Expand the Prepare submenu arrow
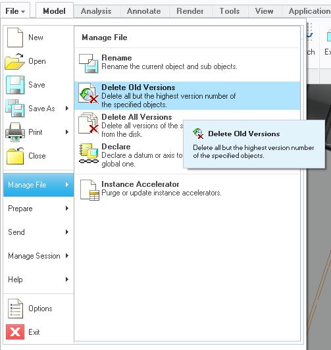Viewport: 331px width, 350px height. [x=67, y=209]
